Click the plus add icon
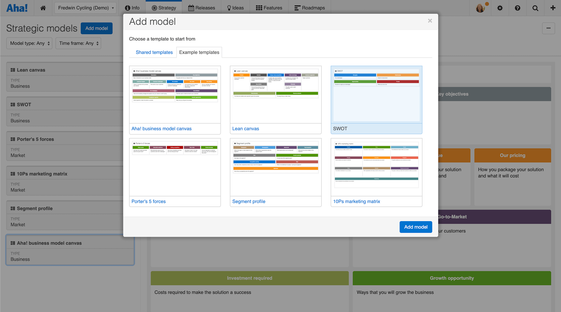 (x=553, y=8)
